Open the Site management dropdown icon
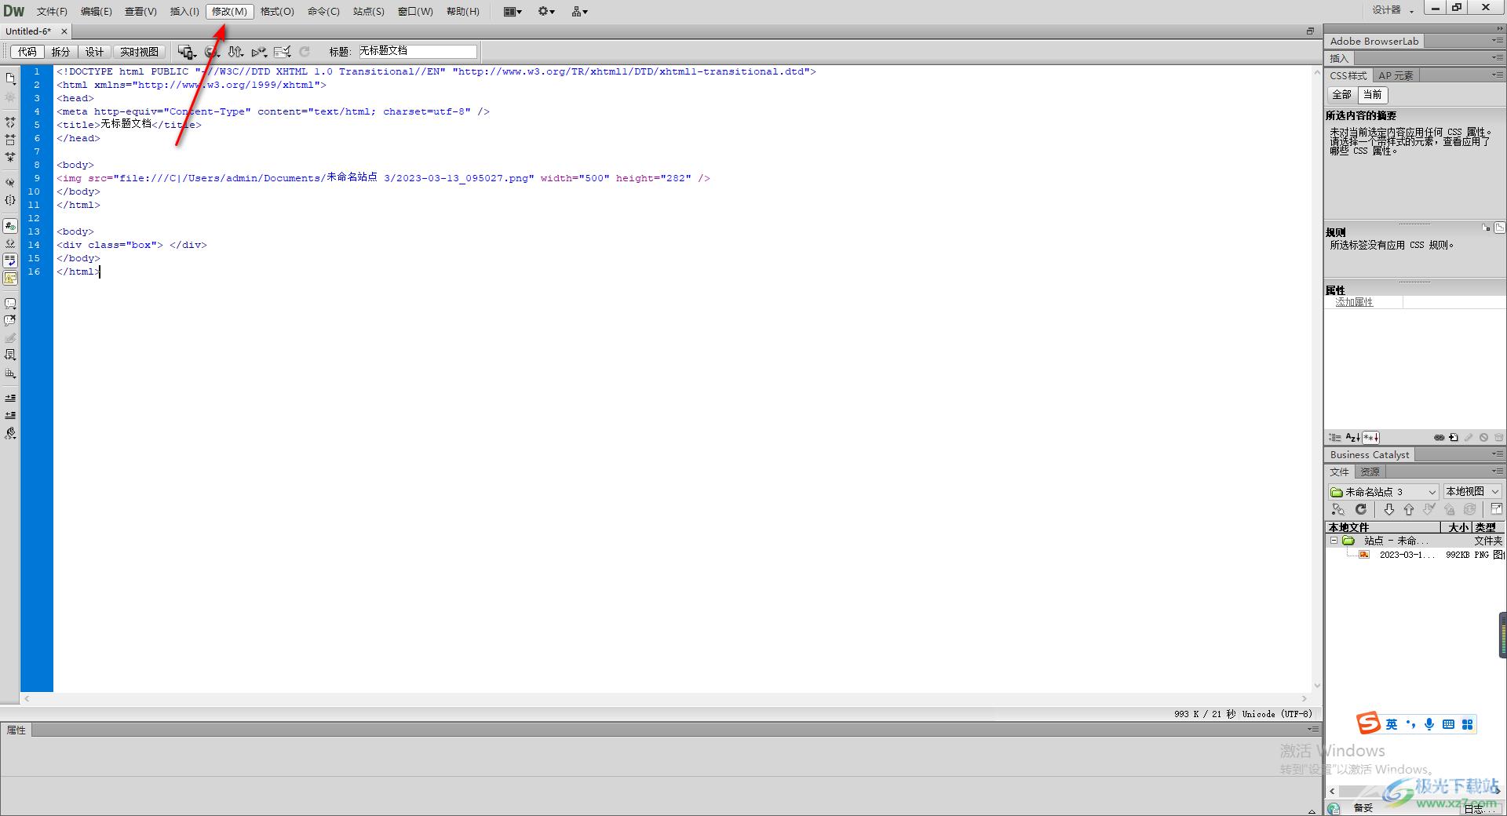Screen dimensions: 1507x816 [580, 11]
